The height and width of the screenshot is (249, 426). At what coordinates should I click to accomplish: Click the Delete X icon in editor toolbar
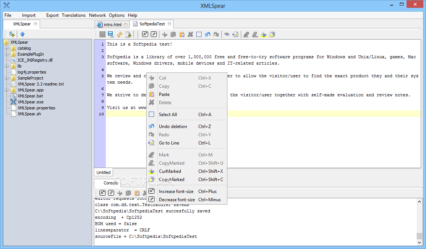190,34
